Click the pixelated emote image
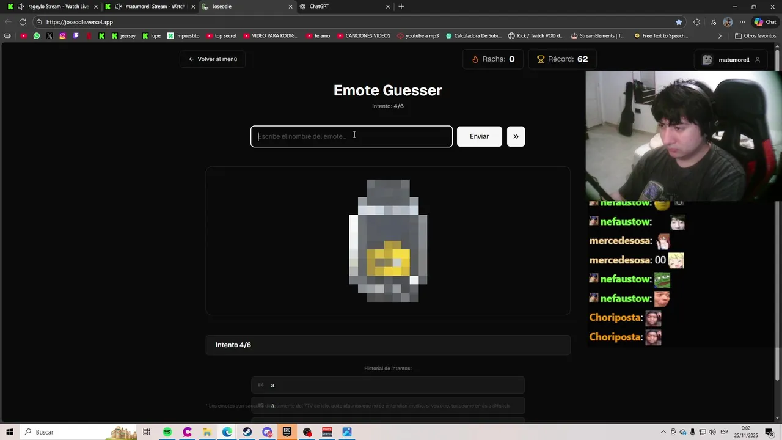This screenshot has height=440, width=782. [388, 241]
